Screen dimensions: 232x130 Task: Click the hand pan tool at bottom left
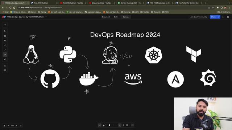pyautogui.click(x=4, y=126)
